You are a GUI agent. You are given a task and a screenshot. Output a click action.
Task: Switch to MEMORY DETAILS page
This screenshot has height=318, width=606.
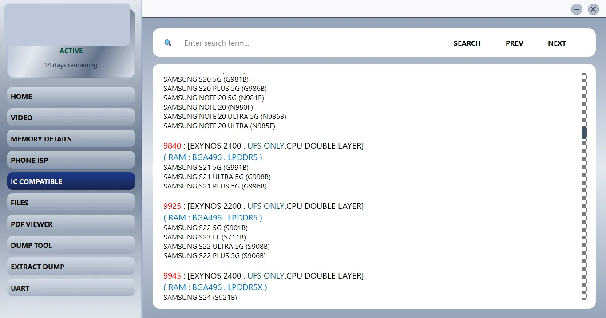coord(71,139)
